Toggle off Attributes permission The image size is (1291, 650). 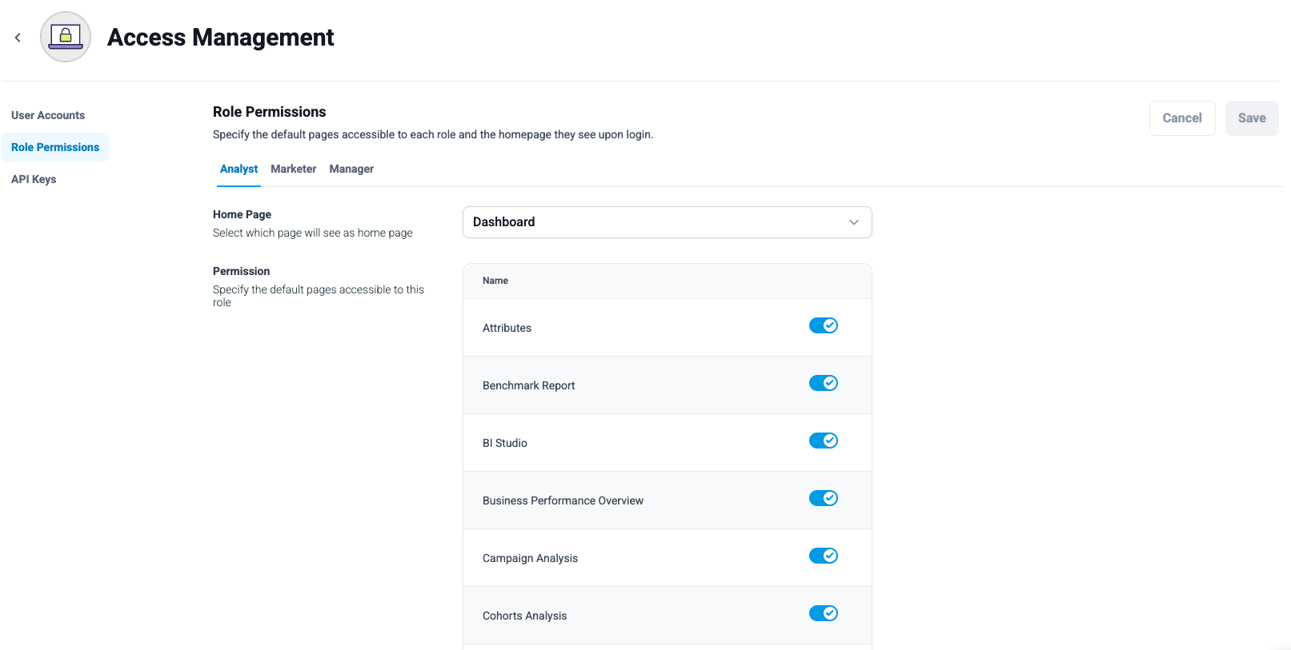click(824, 325)
